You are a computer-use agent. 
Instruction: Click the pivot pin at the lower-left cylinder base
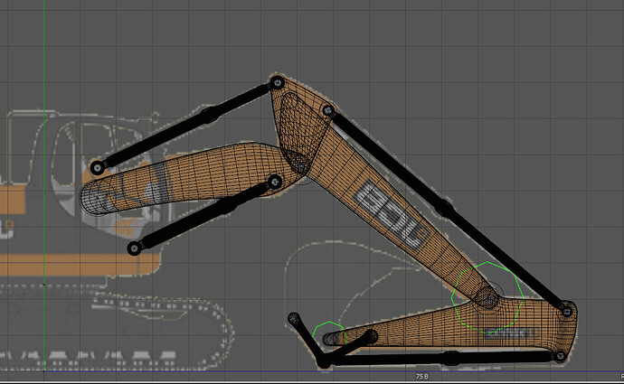[135, 248]
